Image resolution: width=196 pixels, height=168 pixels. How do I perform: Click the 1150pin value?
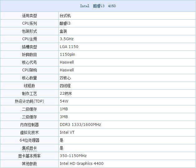(x=68, y=55)
